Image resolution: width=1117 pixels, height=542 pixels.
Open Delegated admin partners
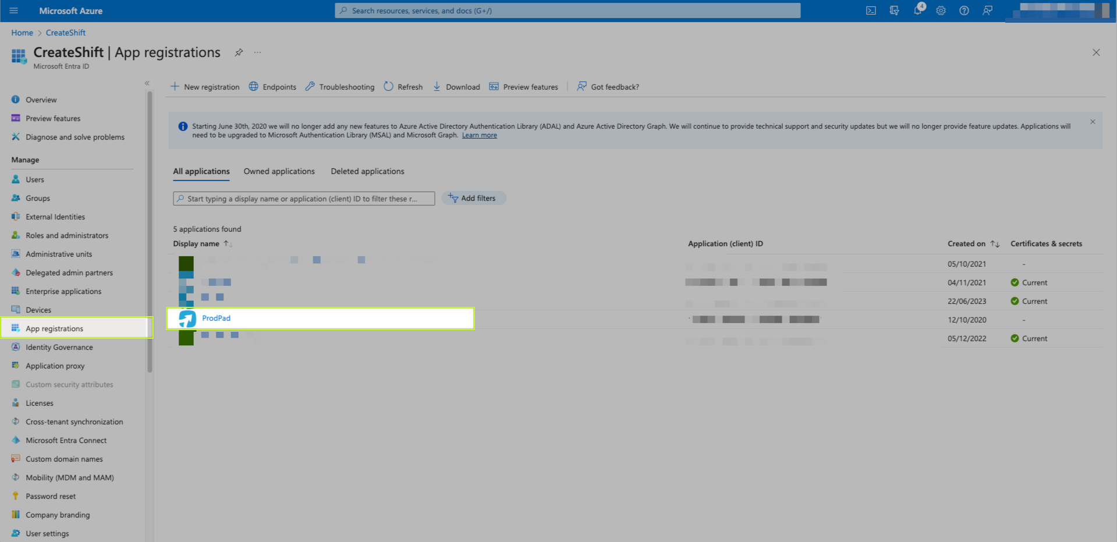click(x=69, y=272)
